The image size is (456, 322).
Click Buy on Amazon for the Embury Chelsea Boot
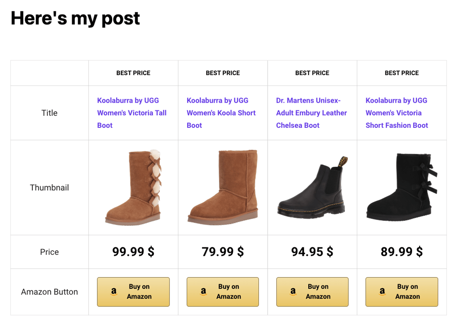tap(312, 292)
